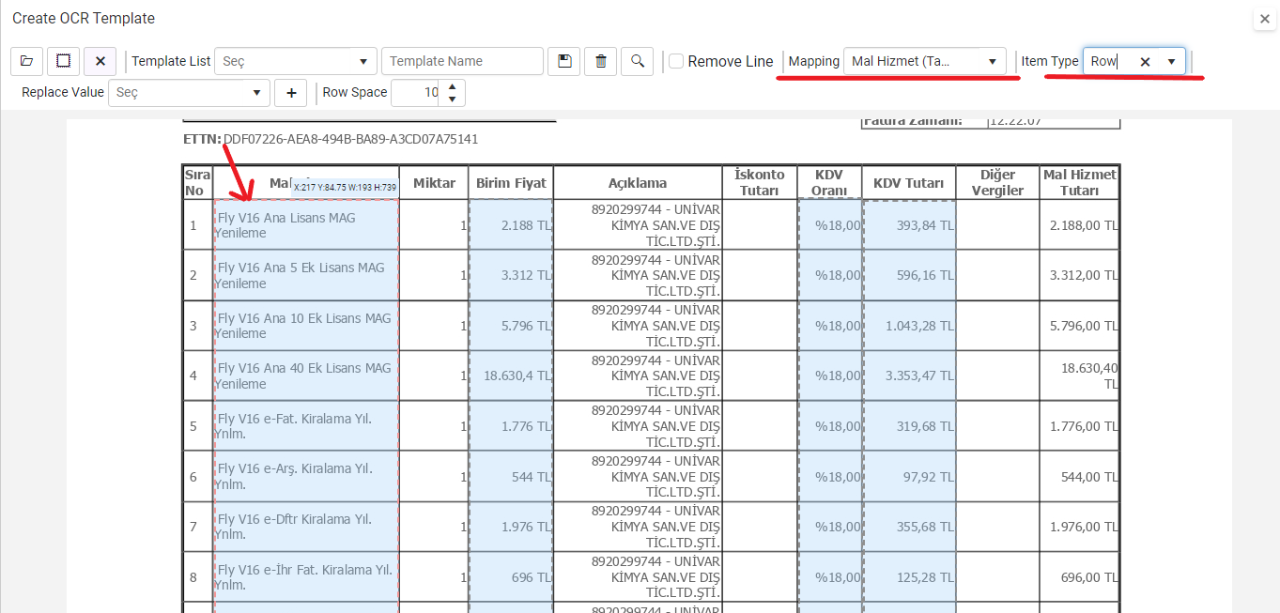Click total 1.776,00 TL
This screenshot has width=1280, height=613.
(1084, 426)
